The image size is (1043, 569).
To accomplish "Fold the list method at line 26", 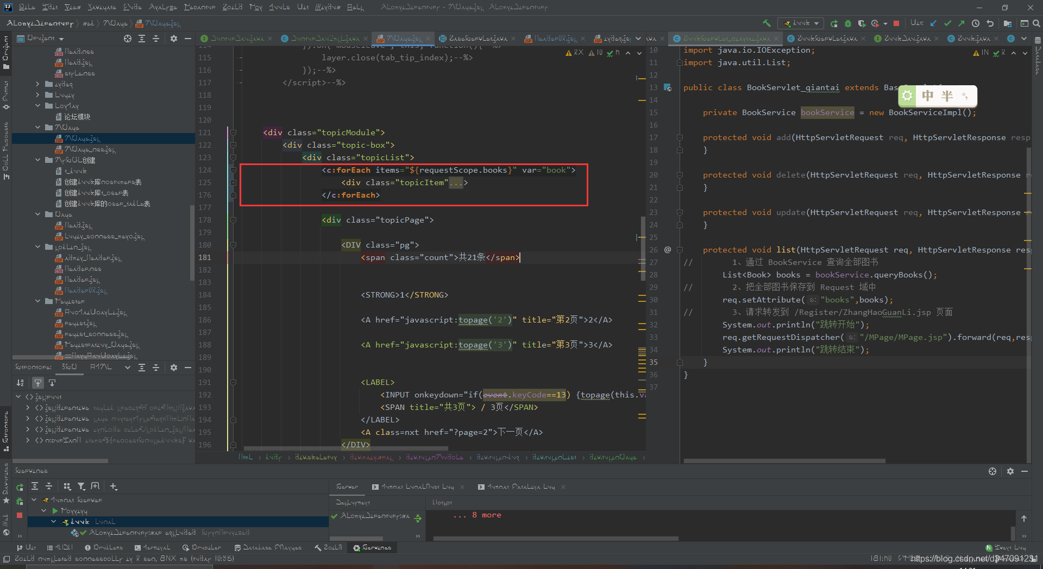I will tap(680, 250).
